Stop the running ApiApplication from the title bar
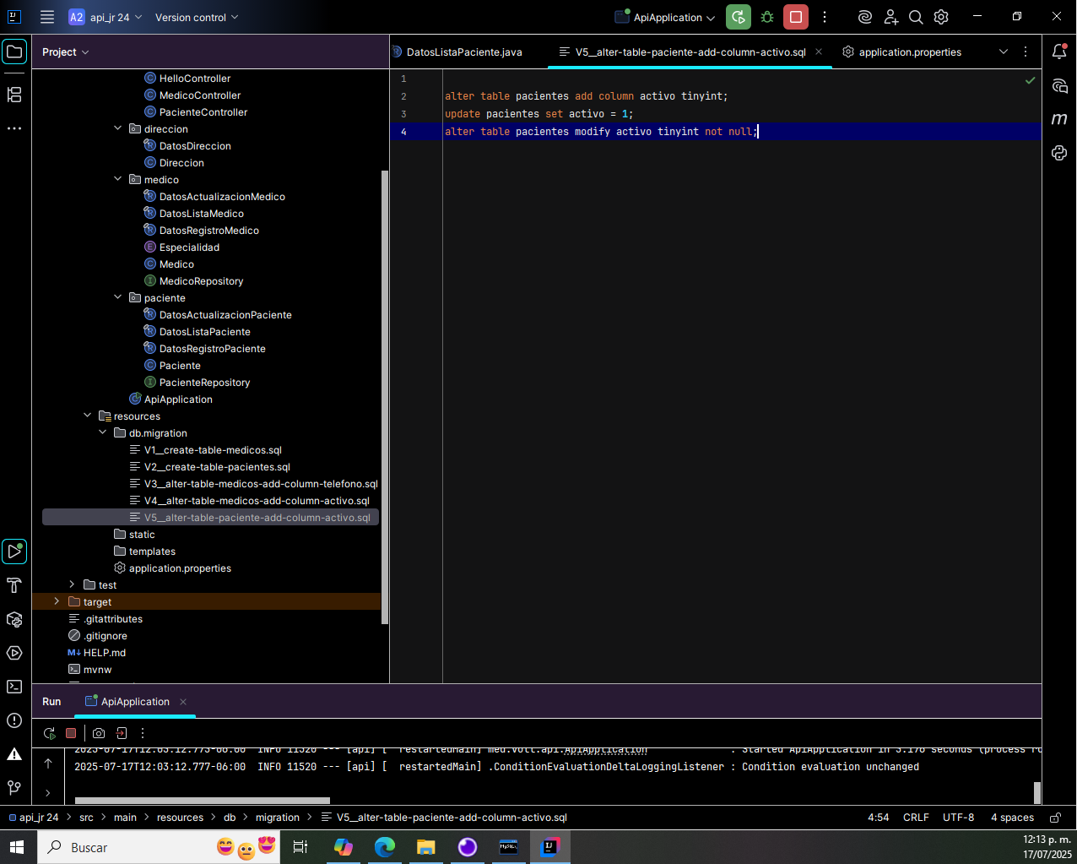1077x864 pixels. 796,17
